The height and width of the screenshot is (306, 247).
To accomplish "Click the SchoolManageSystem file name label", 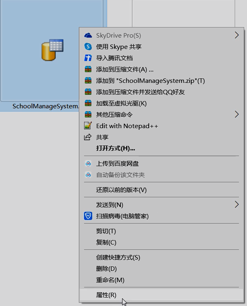I will point(46,106).
